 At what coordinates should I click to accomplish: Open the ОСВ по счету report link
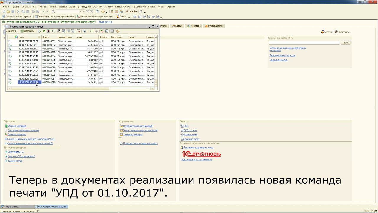click(x=190, y=130)
